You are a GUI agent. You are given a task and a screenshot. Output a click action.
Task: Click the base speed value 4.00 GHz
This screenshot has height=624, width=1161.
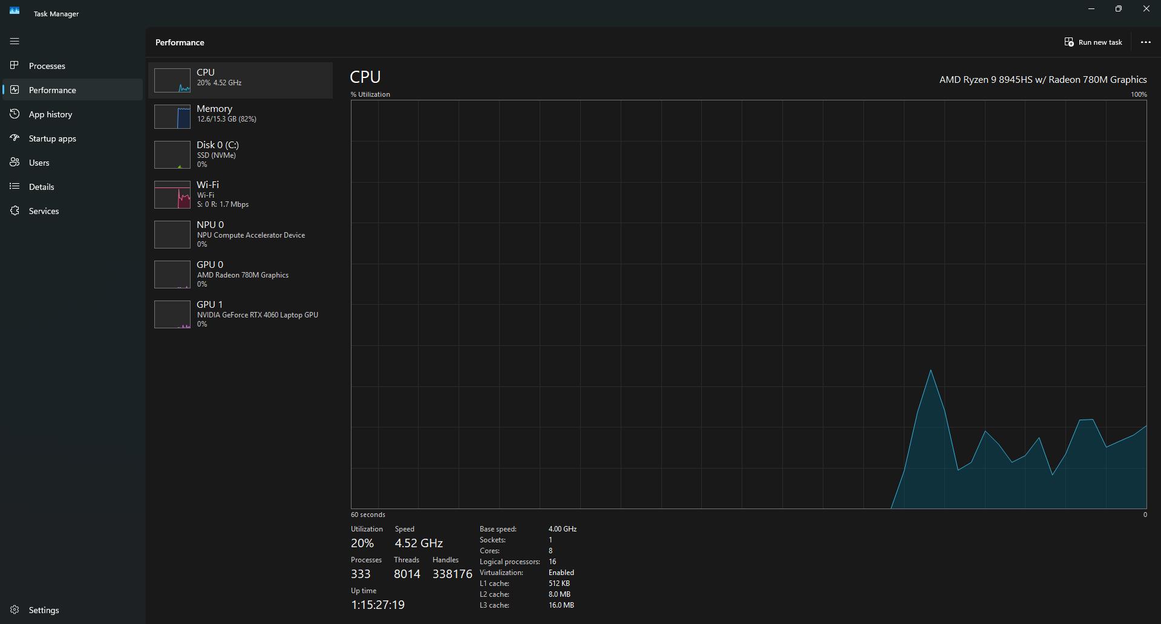pyautogui.click(x=563, y=529)
